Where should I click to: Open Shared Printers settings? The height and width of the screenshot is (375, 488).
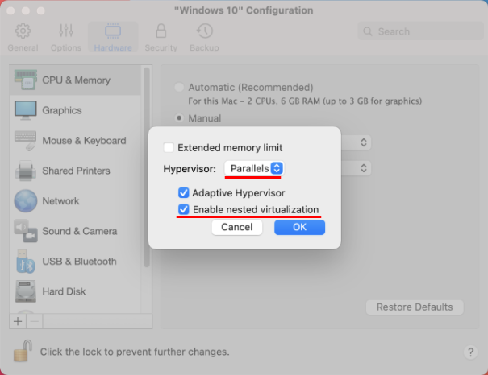76,171
